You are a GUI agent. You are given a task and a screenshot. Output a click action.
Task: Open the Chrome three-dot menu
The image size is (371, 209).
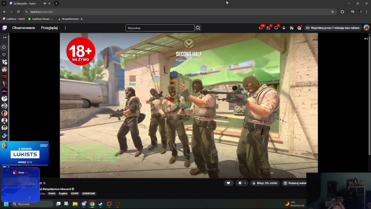[367, 12]
